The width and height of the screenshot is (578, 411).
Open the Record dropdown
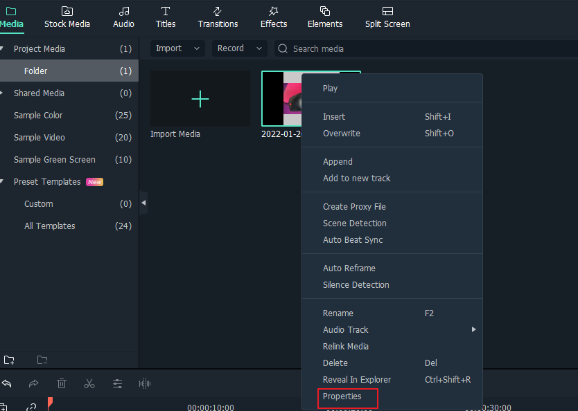pos(239,48)
